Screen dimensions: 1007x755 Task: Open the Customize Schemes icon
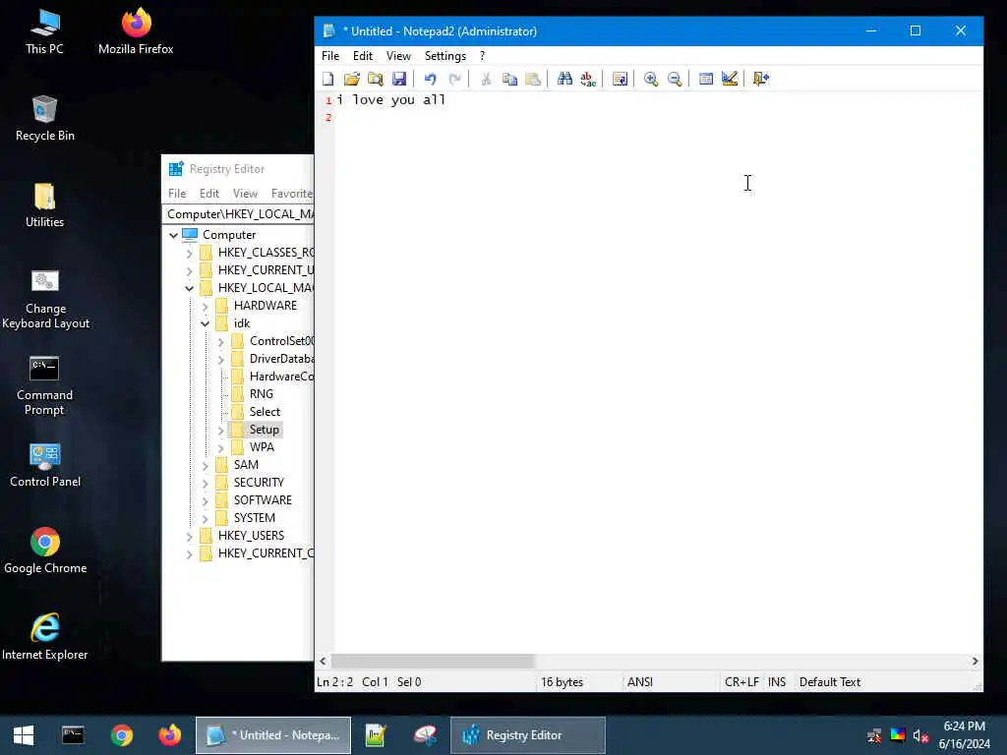click(x=730, y=79)
